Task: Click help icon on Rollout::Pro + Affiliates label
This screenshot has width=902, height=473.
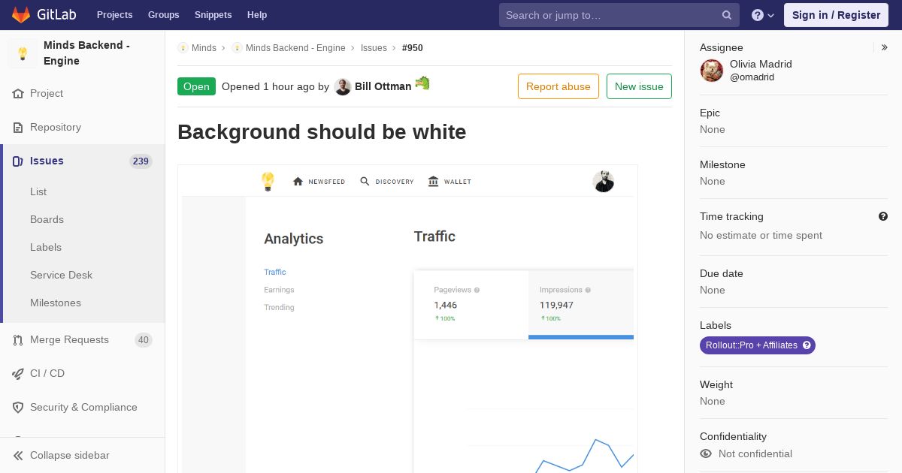Action: click(807, 345)
